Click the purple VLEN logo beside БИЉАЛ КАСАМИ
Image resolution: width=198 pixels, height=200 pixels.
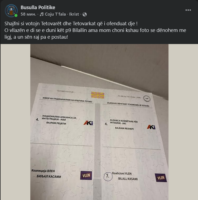point(86,175)
